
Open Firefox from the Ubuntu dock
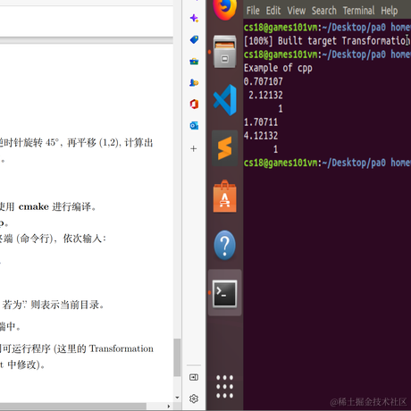225,9
